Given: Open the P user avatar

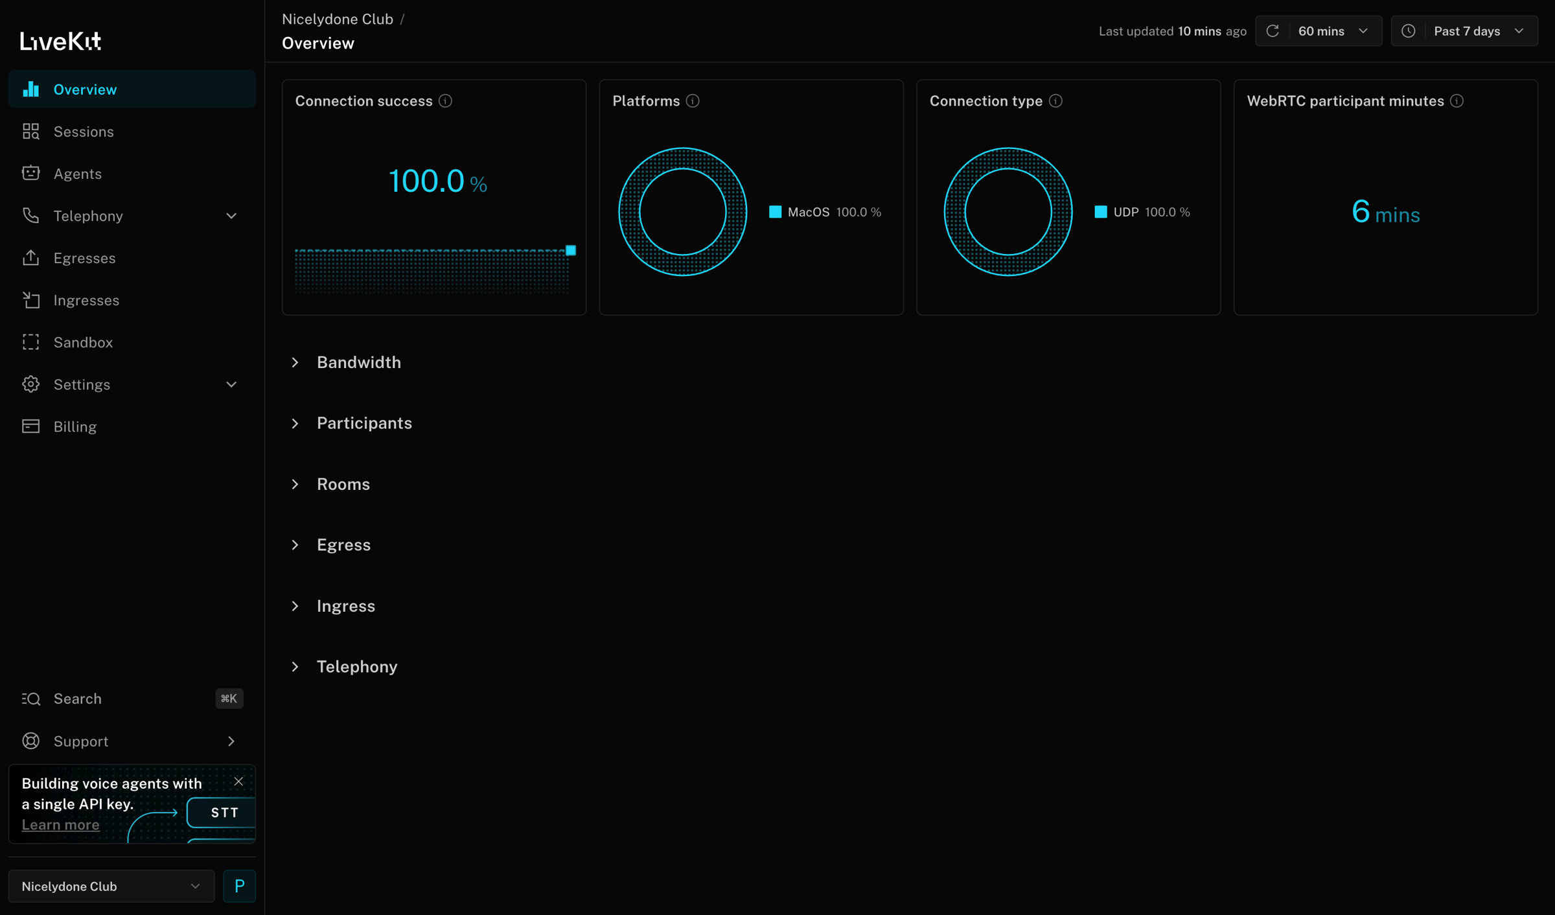Looking at the screenshot, I should pyautogui.click(x=239, y=886).
